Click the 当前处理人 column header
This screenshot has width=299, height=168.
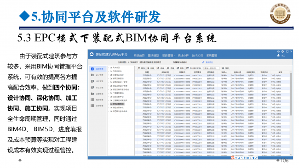(251, 73)
